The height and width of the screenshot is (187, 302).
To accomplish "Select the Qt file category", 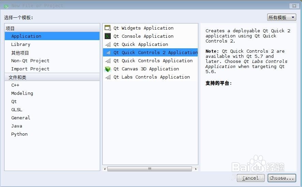I will 52,101.
